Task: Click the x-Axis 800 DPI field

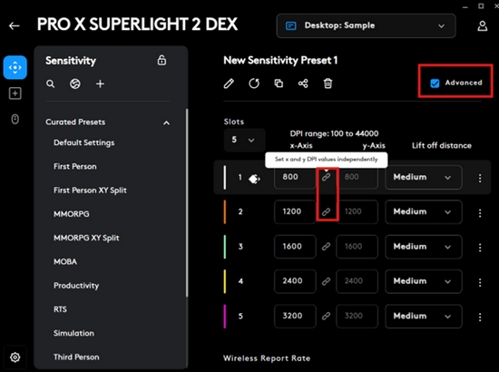Action: click(x=295, y=177)
